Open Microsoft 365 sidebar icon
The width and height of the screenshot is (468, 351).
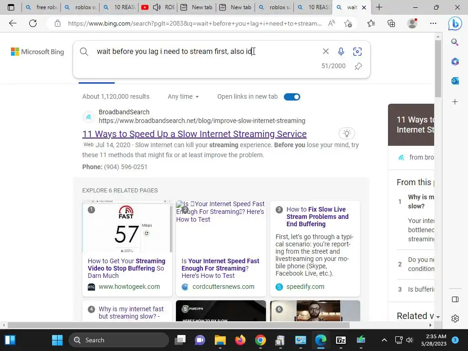tap(455, 62)
